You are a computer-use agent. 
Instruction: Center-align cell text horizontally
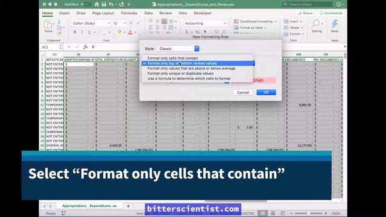[157, 28]
